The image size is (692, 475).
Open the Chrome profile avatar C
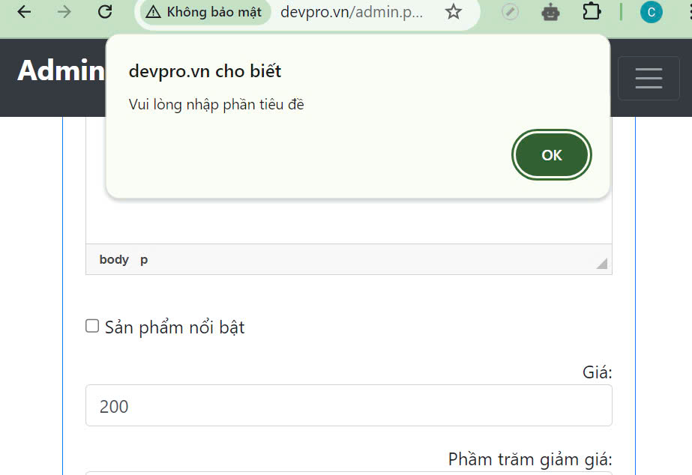[x=650, y=12]
